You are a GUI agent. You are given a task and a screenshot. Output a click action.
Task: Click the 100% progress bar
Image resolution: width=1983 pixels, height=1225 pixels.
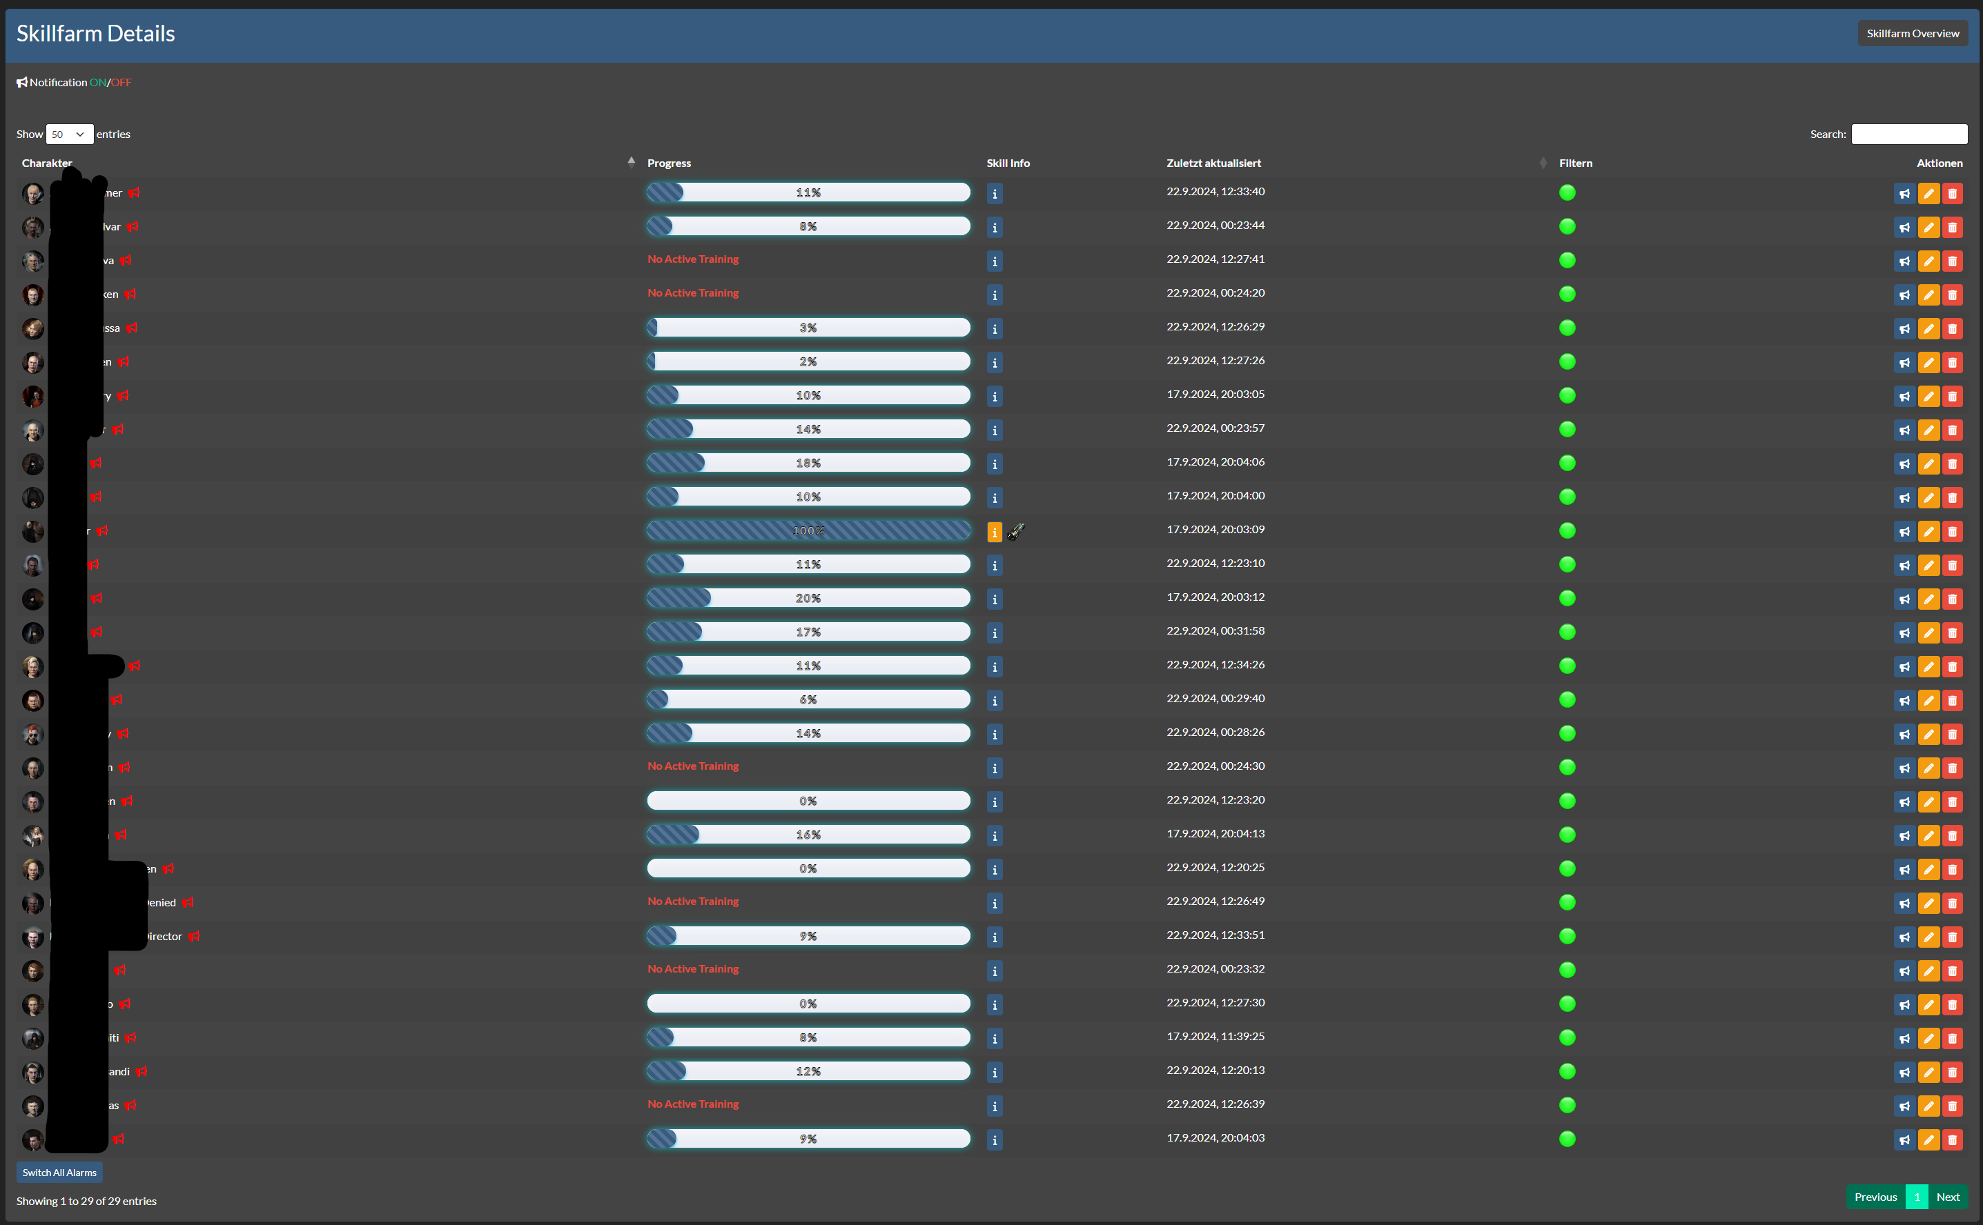pyautogui.click(x=808, y=530)
